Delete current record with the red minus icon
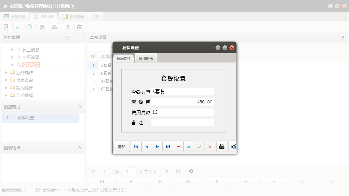This screenshot has width=349, height=196. (x=178, y=146)
